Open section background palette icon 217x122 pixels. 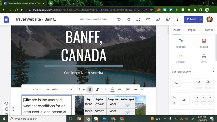(6, 104)
